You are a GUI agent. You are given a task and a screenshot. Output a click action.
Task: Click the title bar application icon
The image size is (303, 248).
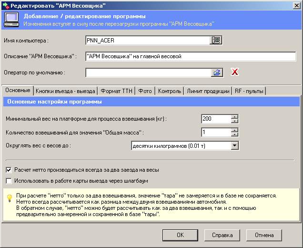click(x=5, y=5)
